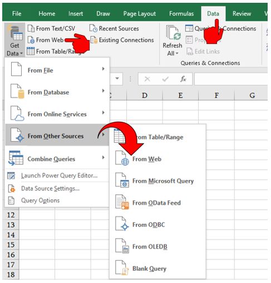The height and width of the screenshot is (283, 271).
Task: Open the Name Box dropdown arrow
Action: tap(117, 78)
